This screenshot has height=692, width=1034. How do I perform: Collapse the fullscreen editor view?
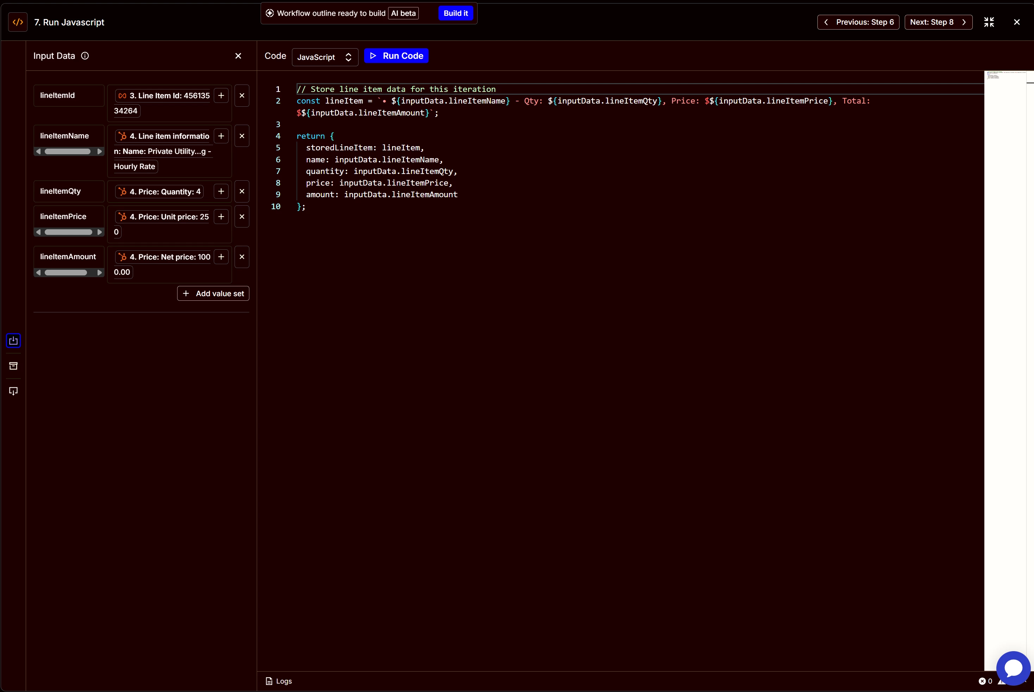pos(989,22)
